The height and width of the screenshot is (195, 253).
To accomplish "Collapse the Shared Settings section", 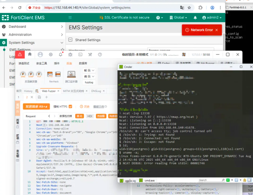I will pyautogui.click(x=70, y=40).
